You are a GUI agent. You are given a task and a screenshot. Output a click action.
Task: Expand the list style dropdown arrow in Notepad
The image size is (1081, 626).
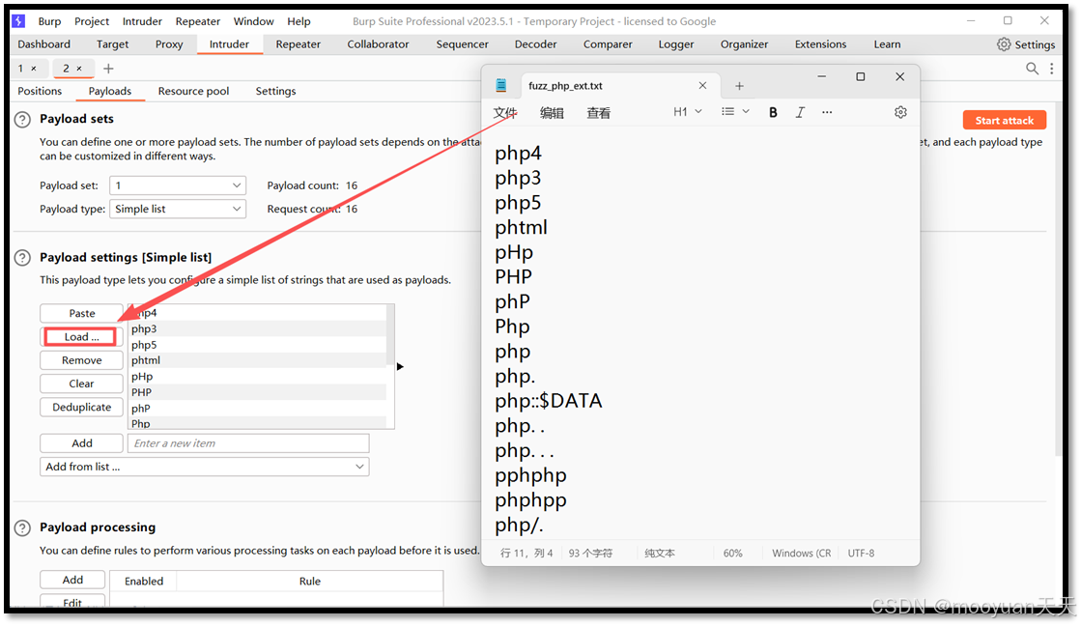pyautogui.click(x=745, y=112)
